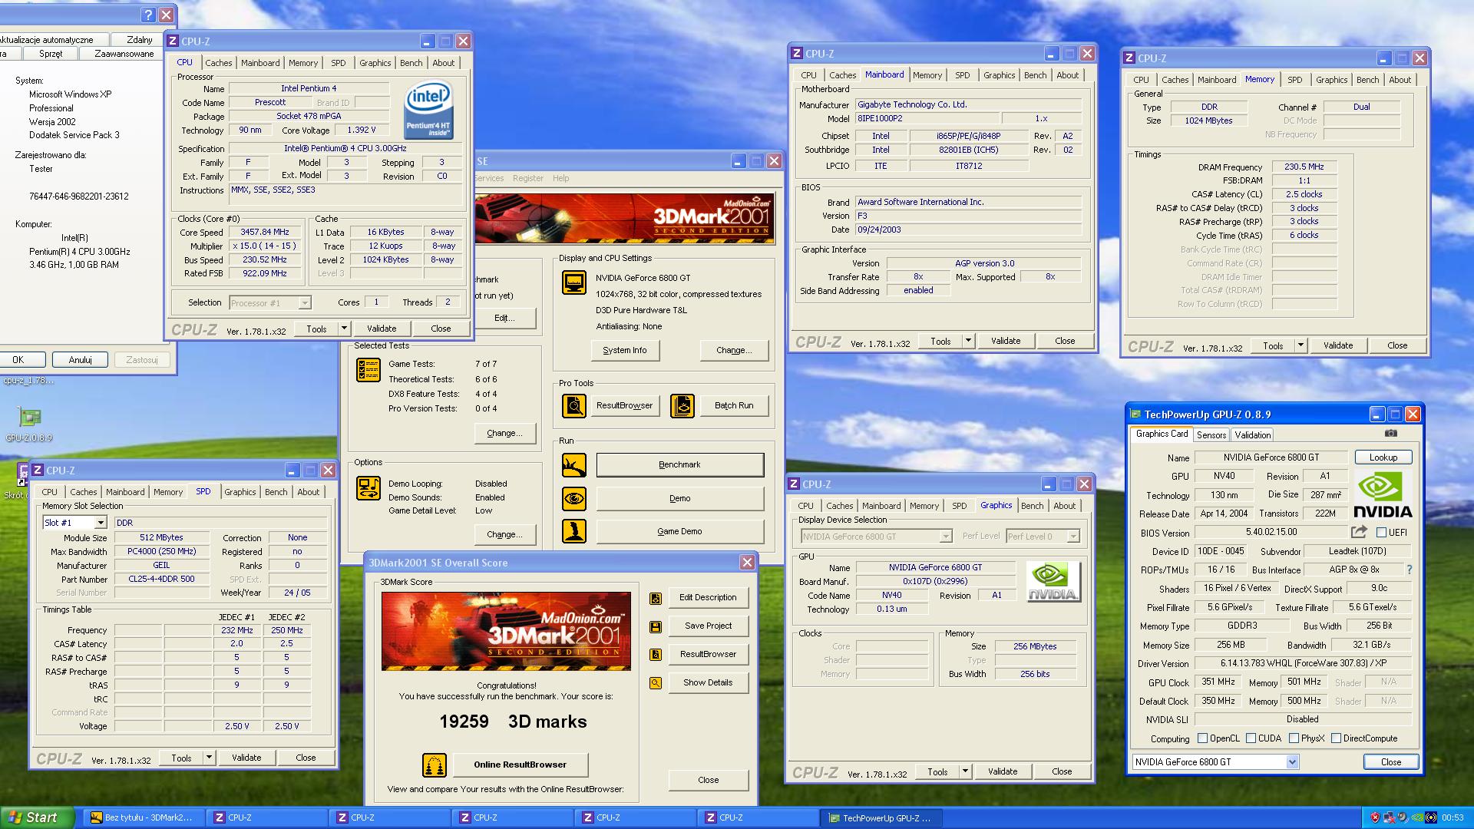Click the NVIDIA logo in GPU-Z
The height and width of the screenshot is (829, 1474).
[1382, 495]
